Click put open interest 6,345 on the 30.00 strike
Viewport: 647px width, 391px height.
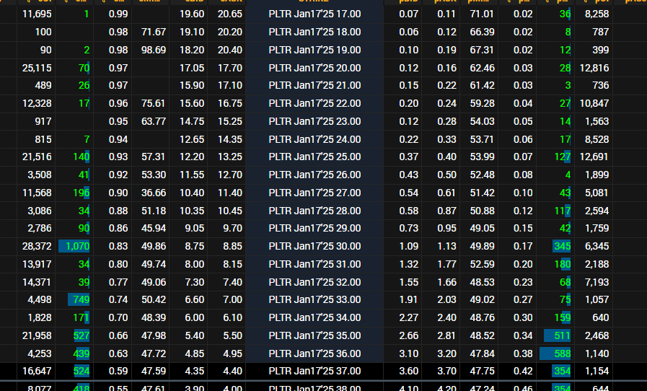597,247
